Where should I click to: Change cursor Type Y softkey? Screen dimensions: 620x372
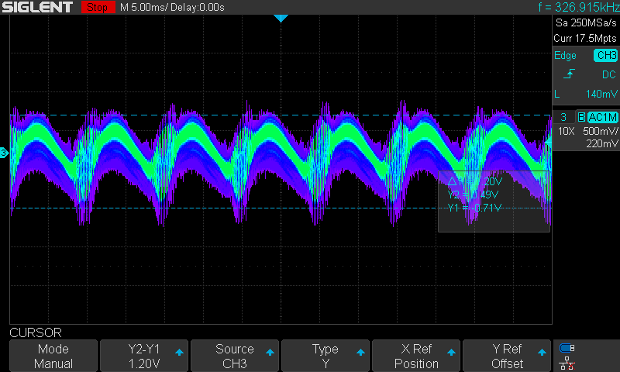coord(325,356)
